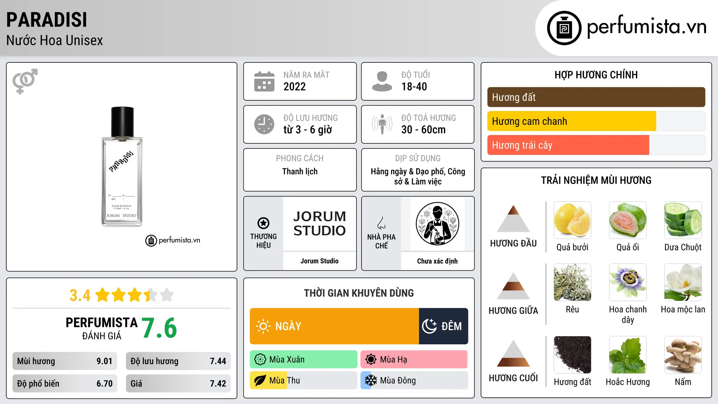
Task: Select the Rêu note image
Action: coord(573,282)
